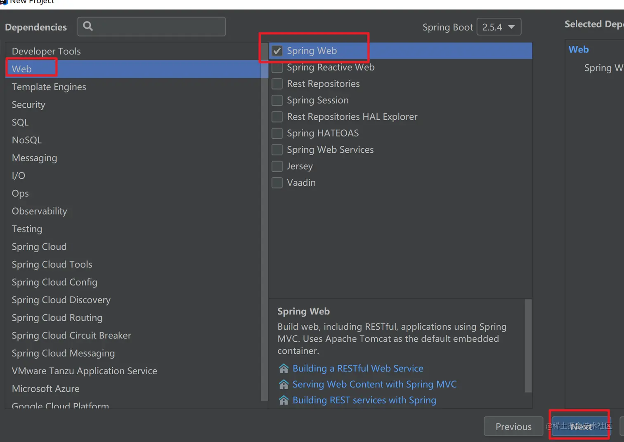
Task: Select the Developer Tools category
Action: pos(133,51)
